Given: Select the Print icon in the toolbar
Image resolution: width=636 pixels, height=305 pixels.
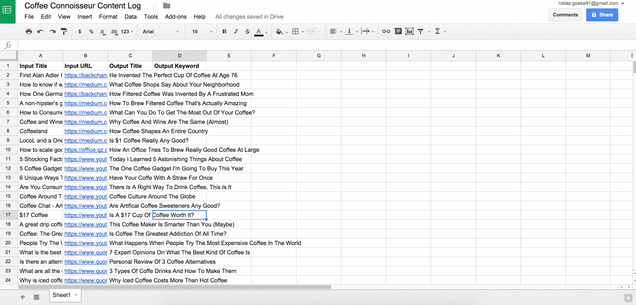Looking at the screenshot, I should click(x=28, y=31).
